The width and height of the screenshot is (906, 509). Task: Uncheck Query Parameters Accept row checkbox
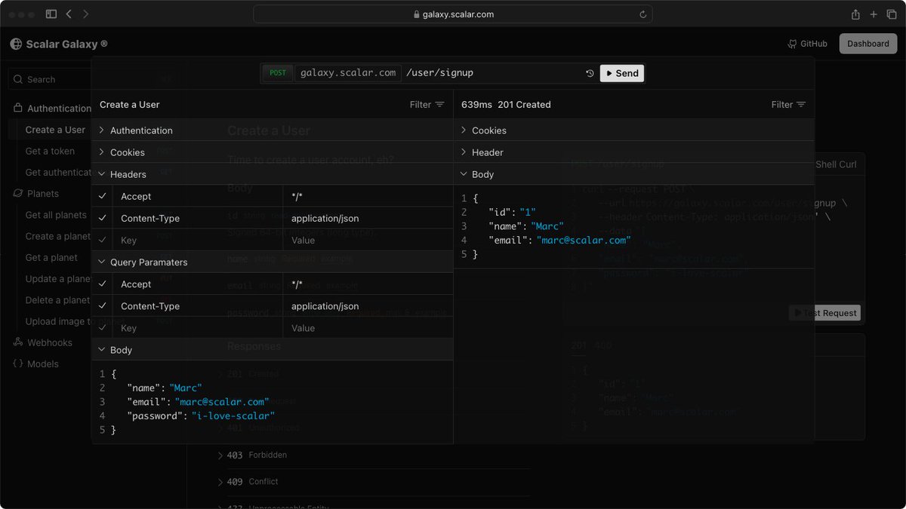(102, 284)
